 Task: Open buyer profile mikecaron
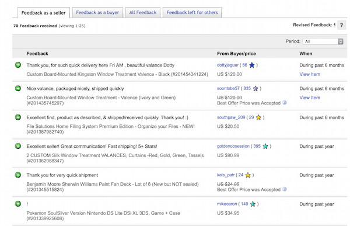click(x=227, y=204)
